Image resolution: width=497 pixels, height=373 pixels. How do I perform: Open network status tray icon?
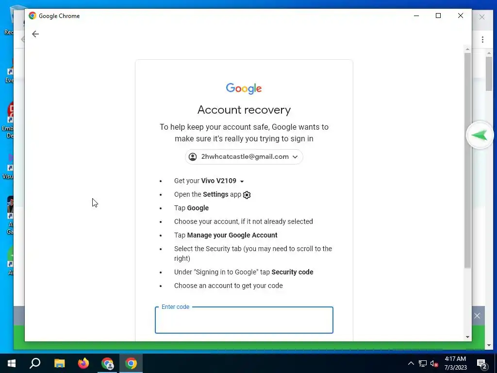(423, 363)
